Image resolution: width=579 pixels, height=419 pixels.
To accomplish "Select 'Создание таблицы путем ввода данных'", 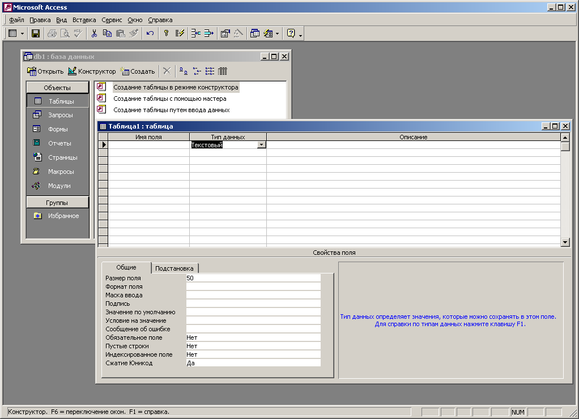I will (171, 110).
